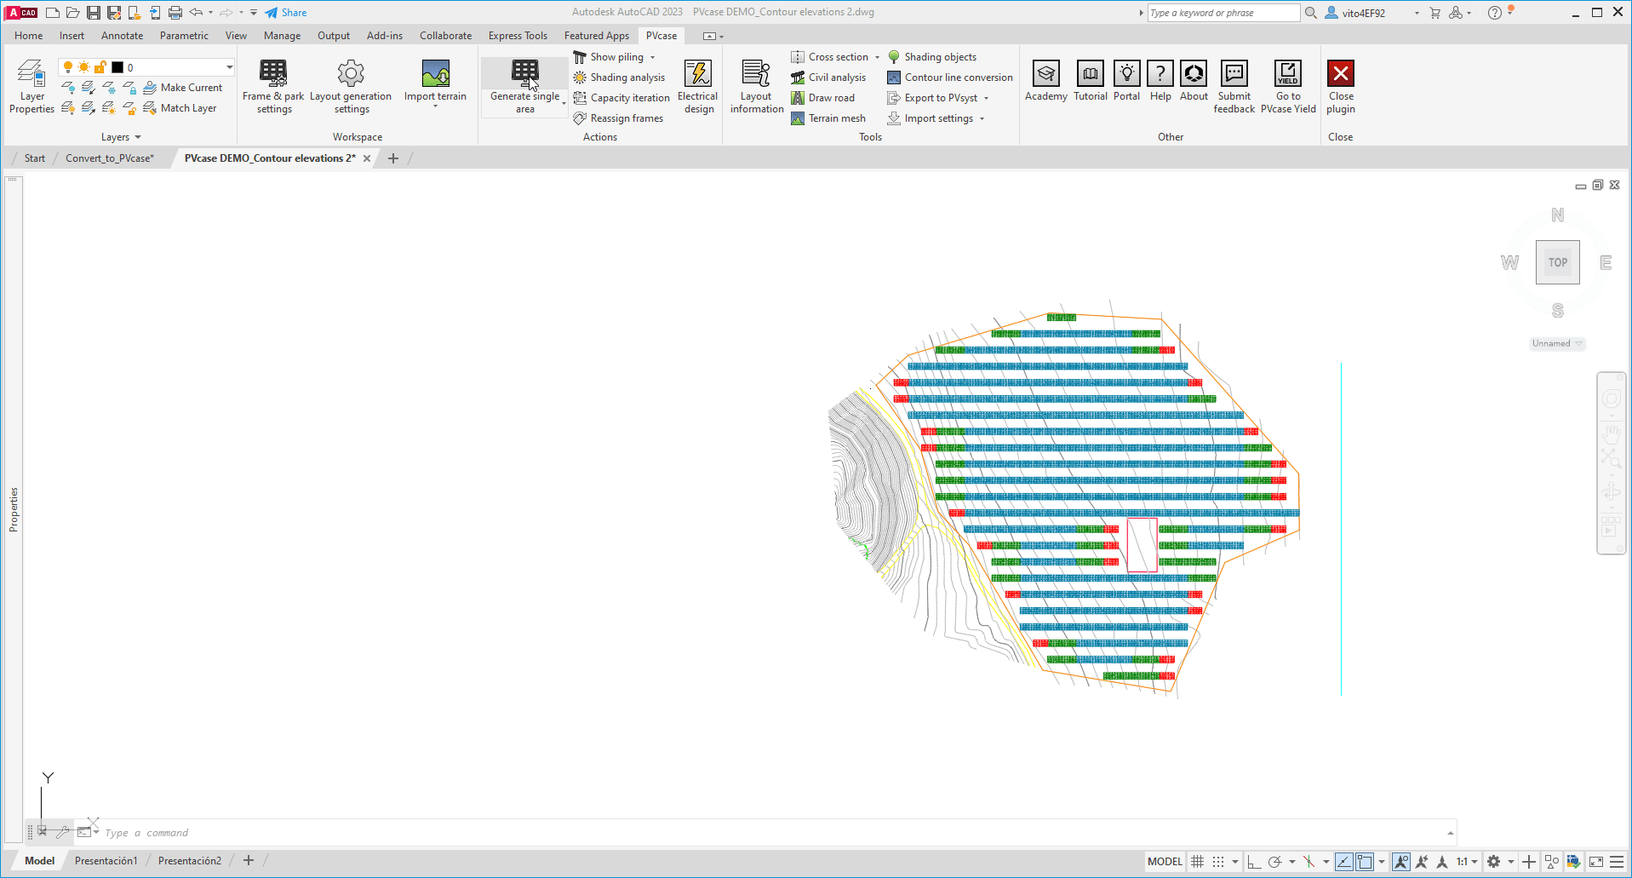1632x878 pixels.
Task: Open the Express Tools ribbon tab
Action: click(517, 35)
